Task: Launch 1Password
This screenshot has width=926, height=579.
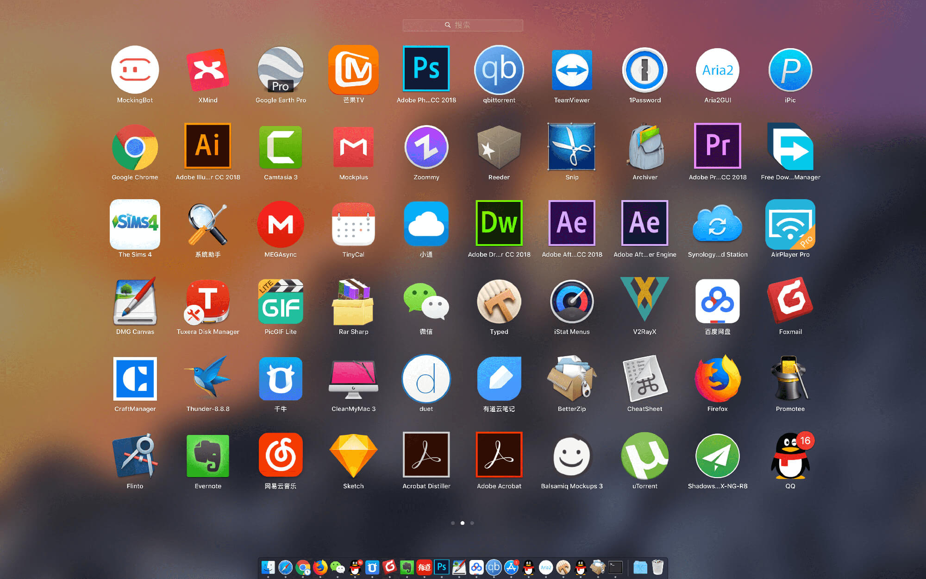Action: tap(645, 70)
